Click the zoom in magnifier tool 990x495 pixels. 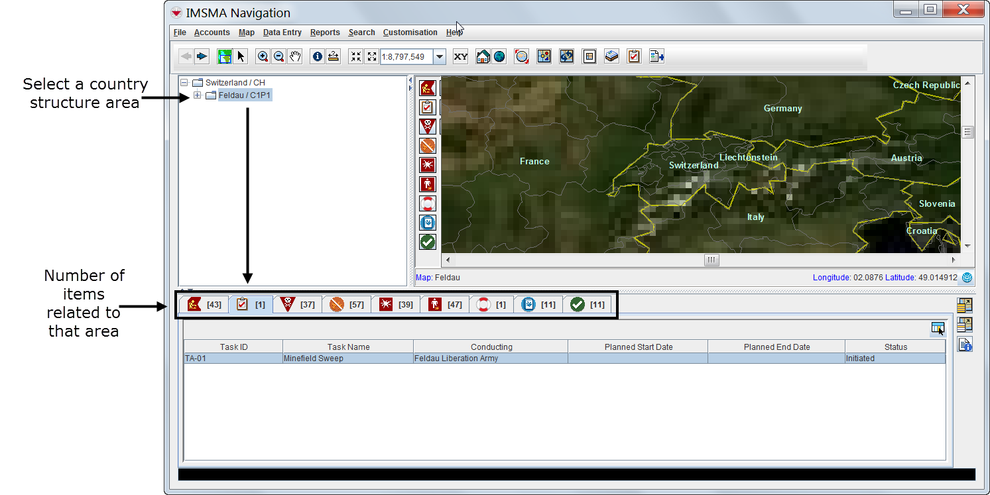(263, 57)
